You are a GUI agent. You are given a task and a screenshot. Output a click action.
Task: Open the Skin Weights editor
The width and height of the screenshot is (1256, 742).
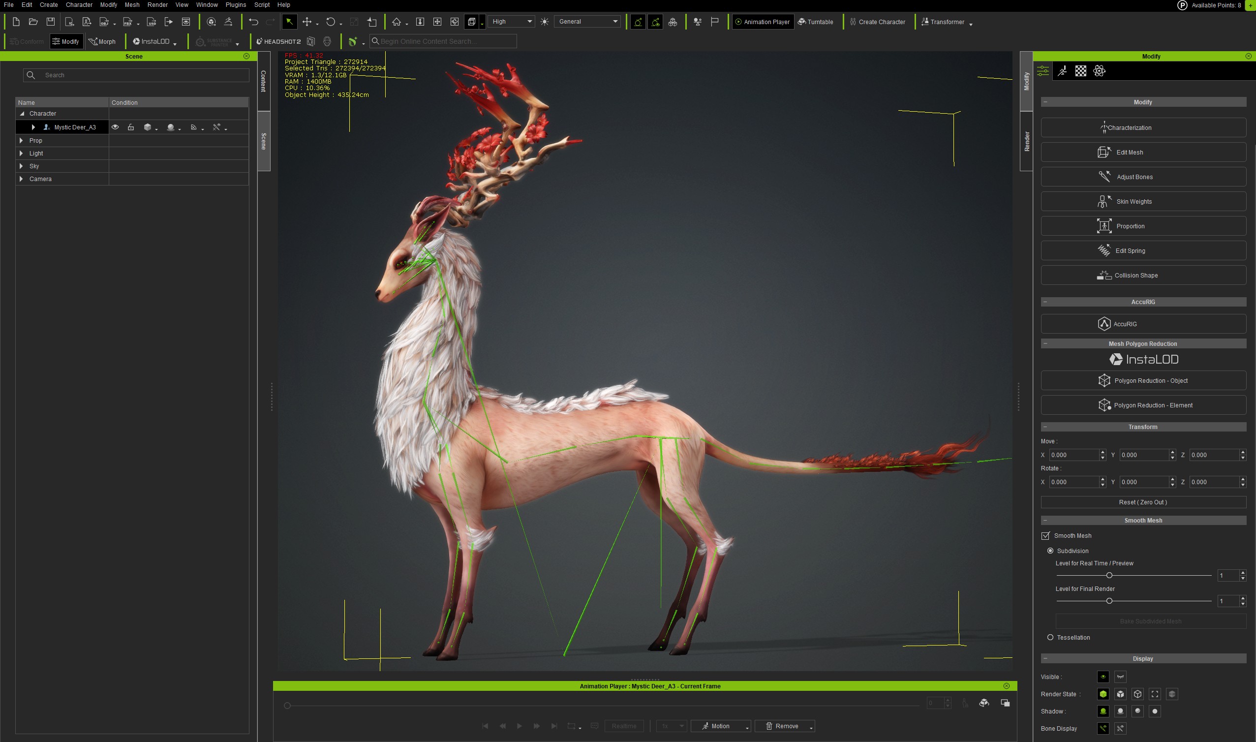(1142, 202)
